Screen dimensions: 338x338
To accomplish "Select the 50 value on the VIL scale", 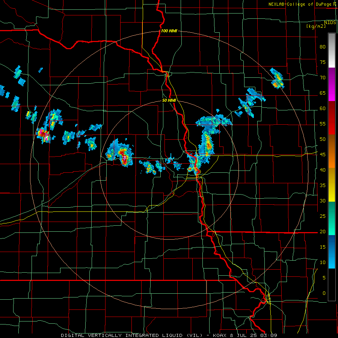I will point(323,139).
